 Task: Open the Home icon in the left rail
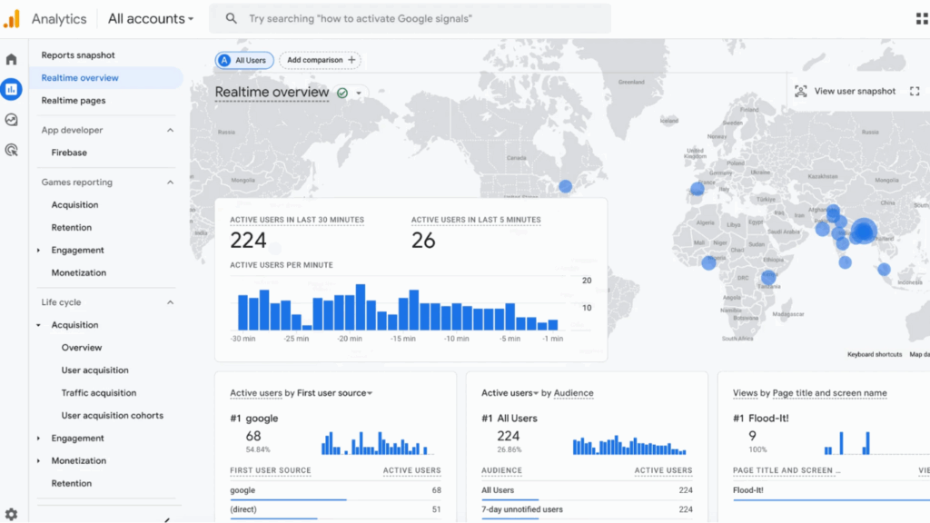pyautogui.click(x=10, y=58)
